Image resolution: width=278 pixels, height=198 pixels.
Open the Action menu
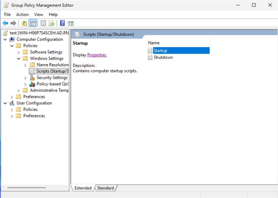coord(22,14)
